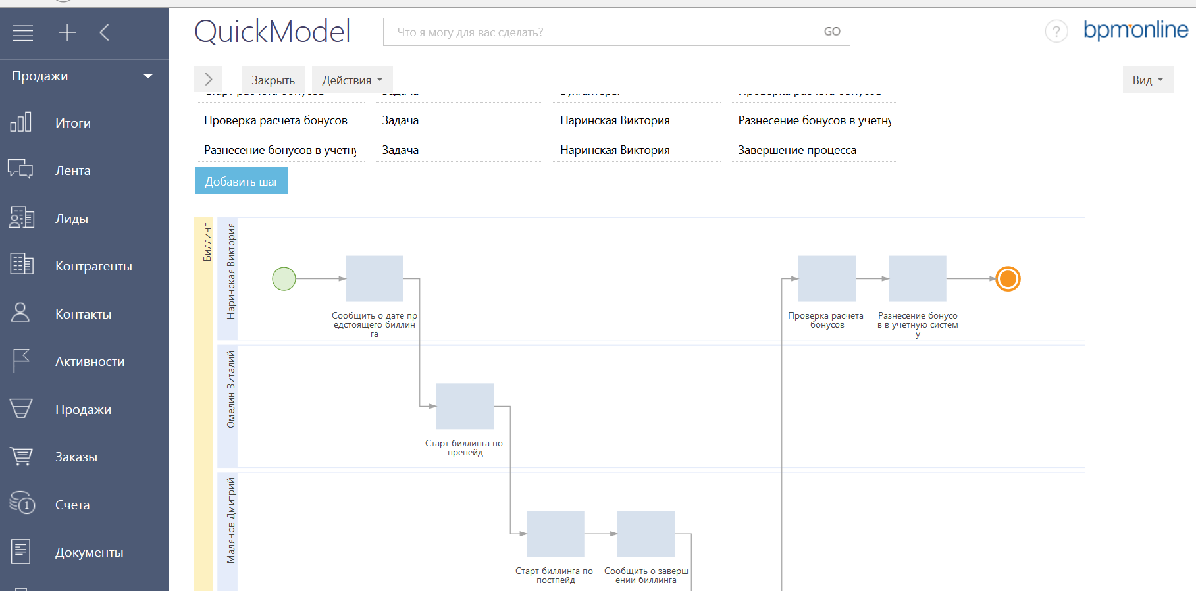This screenshot has width=1196, height=591.
Task: Expand panel with the right chevron button
Action: click(208, 80)
